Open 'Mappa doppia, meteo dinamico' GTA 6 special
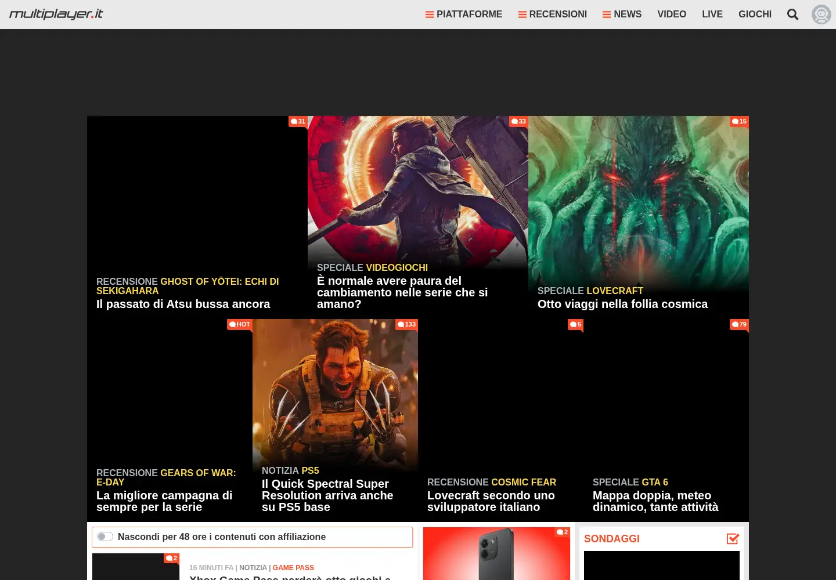 coord(655,501)
